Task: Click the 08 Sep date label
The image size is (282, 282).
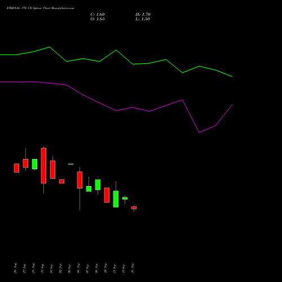Action: 96,268
